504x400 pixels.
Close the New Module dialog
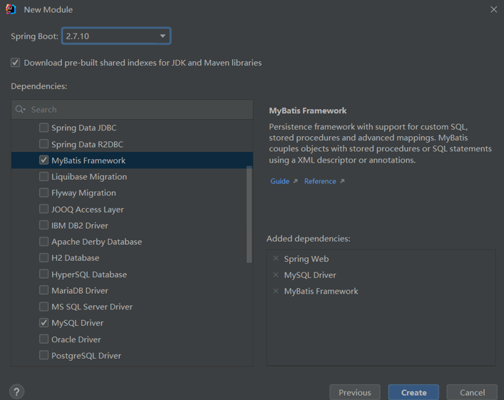click(493, 9)
